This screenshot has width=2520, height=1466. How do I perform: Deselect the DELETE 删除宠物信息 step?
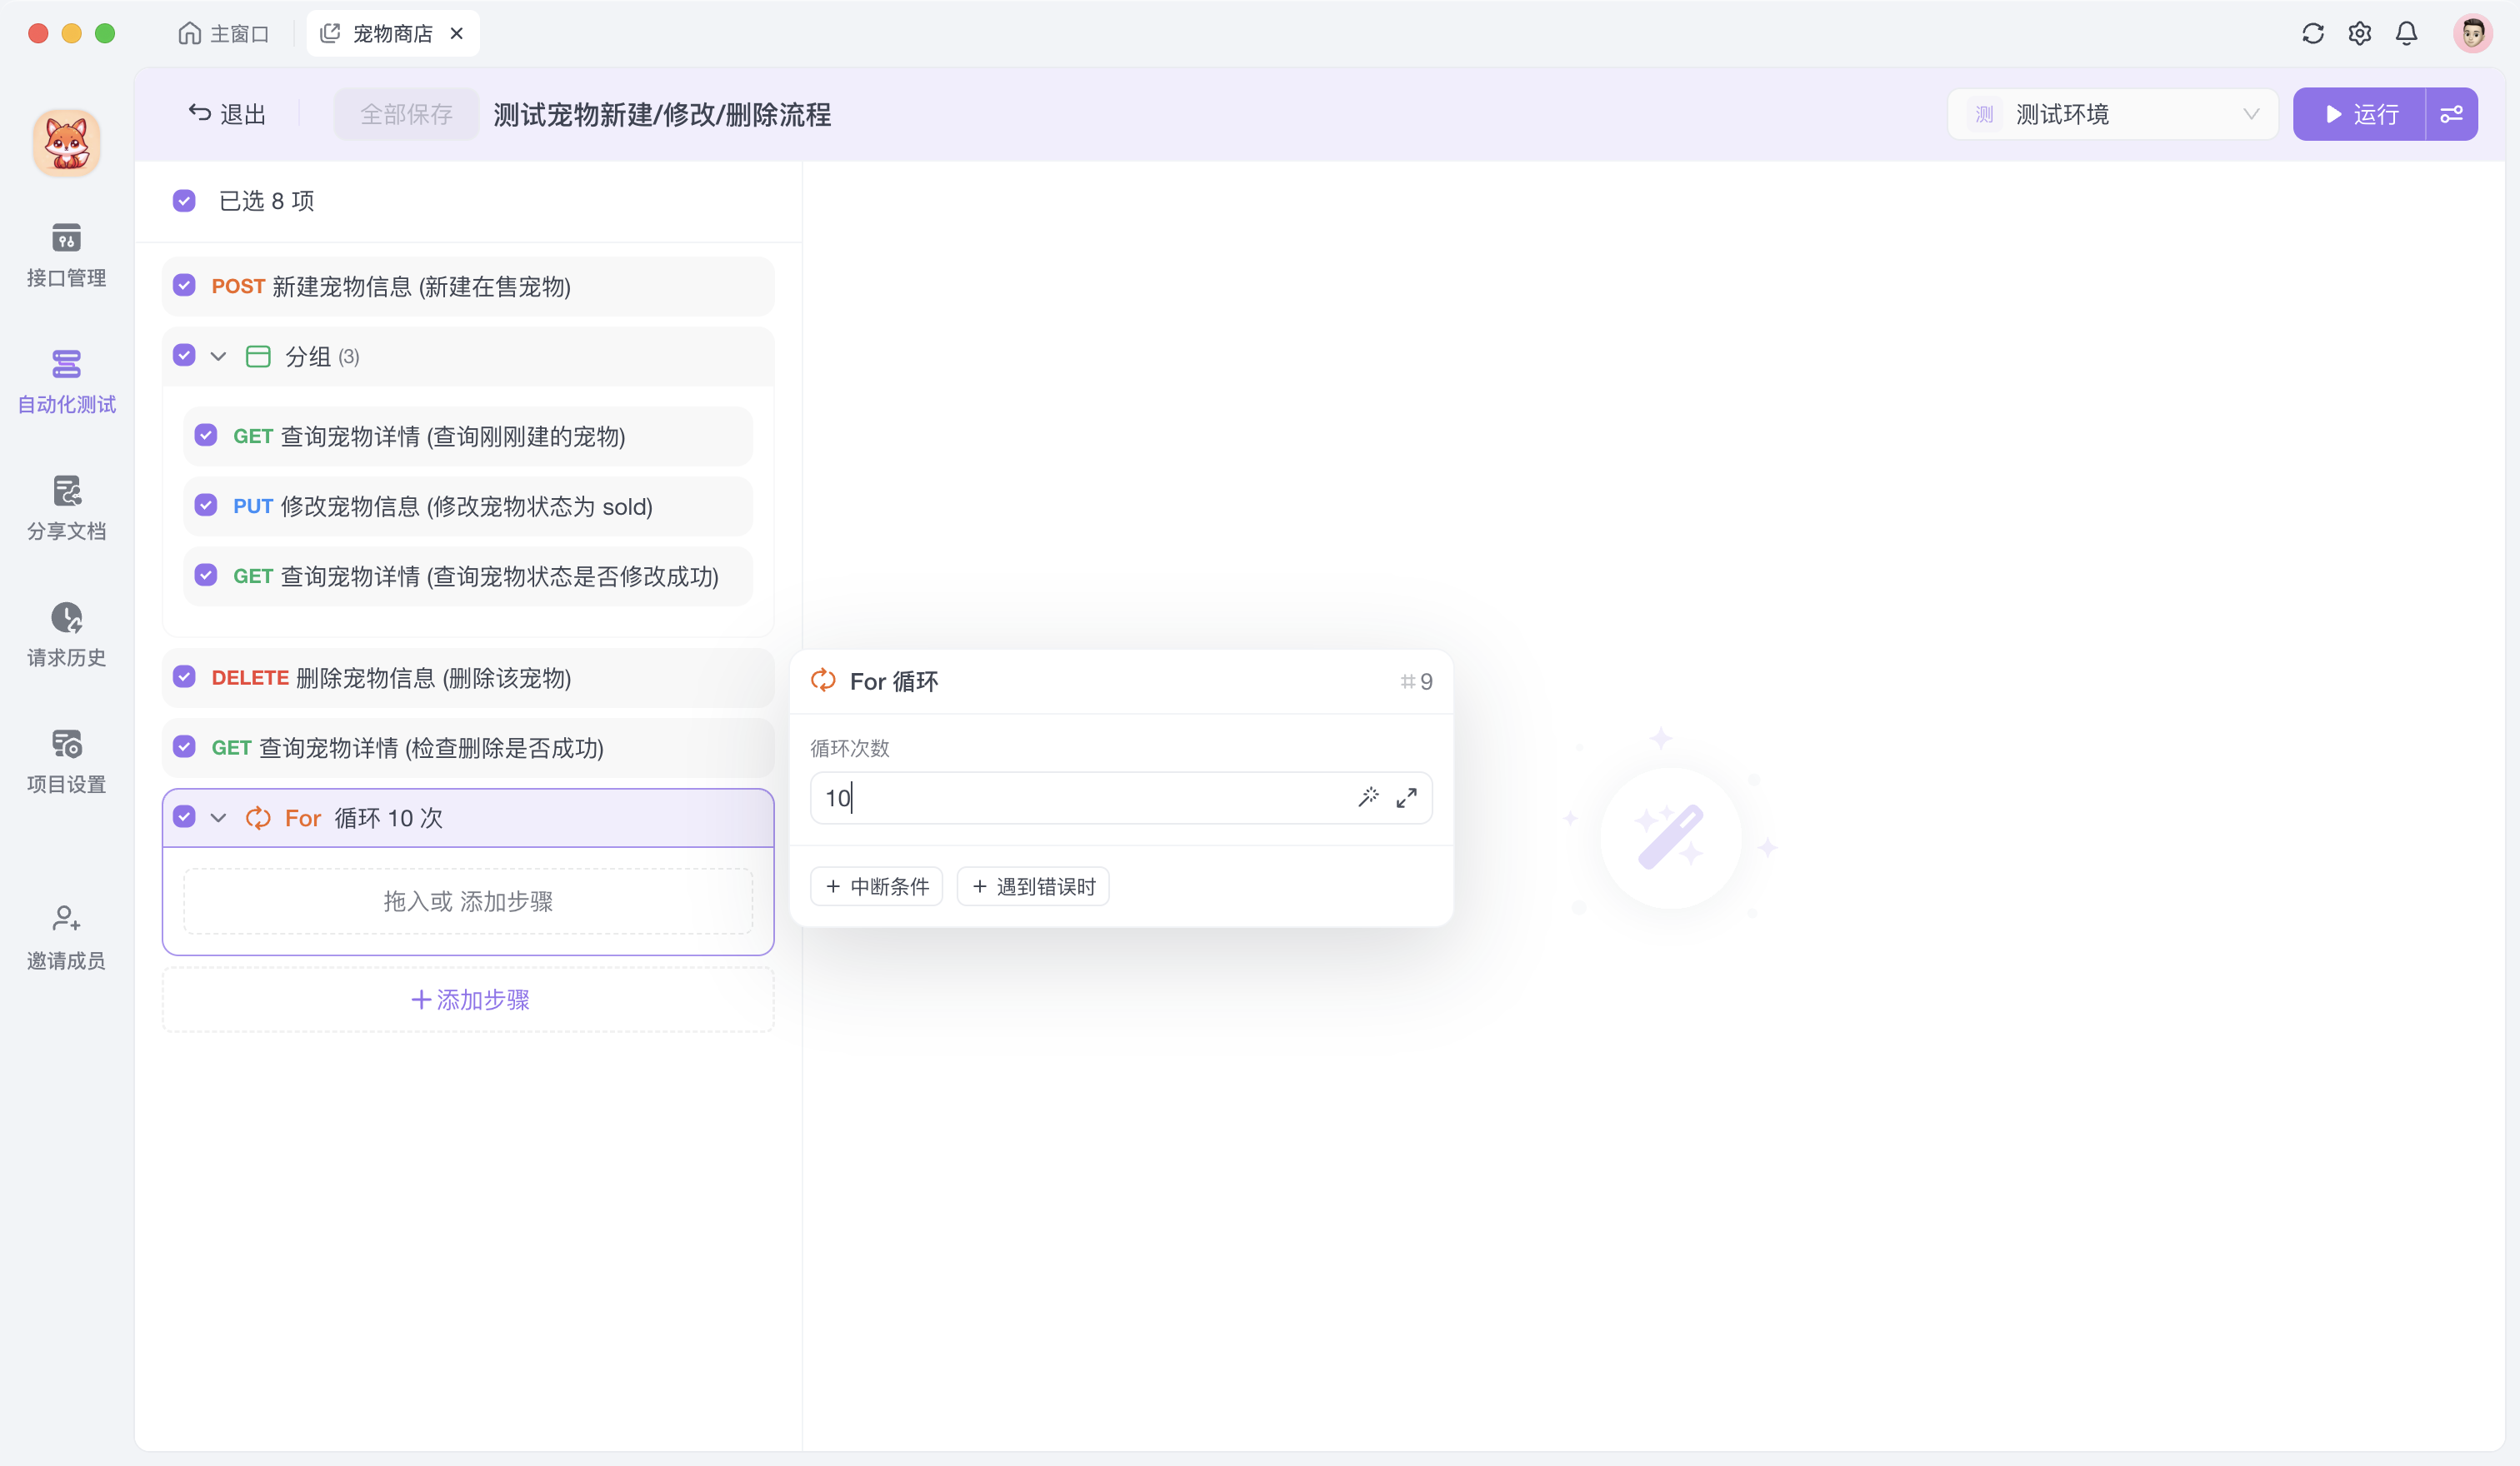click(x=184, y=676)
